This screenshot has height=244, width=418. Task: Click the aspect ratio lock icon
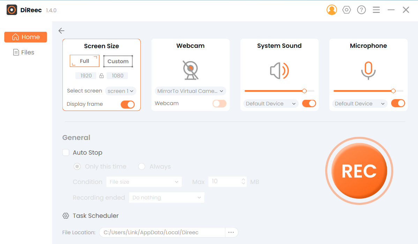[x=101, y=76]
